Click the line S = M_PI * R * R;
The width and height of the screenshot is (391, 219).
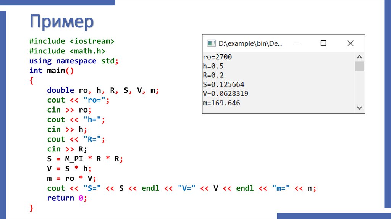(85, 159)
